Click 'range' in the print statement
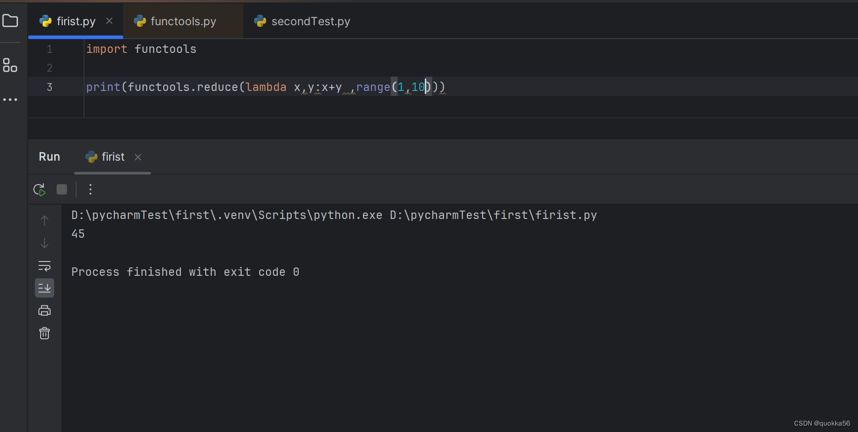This screenshot has height=432, width=858. pos(373,87)
